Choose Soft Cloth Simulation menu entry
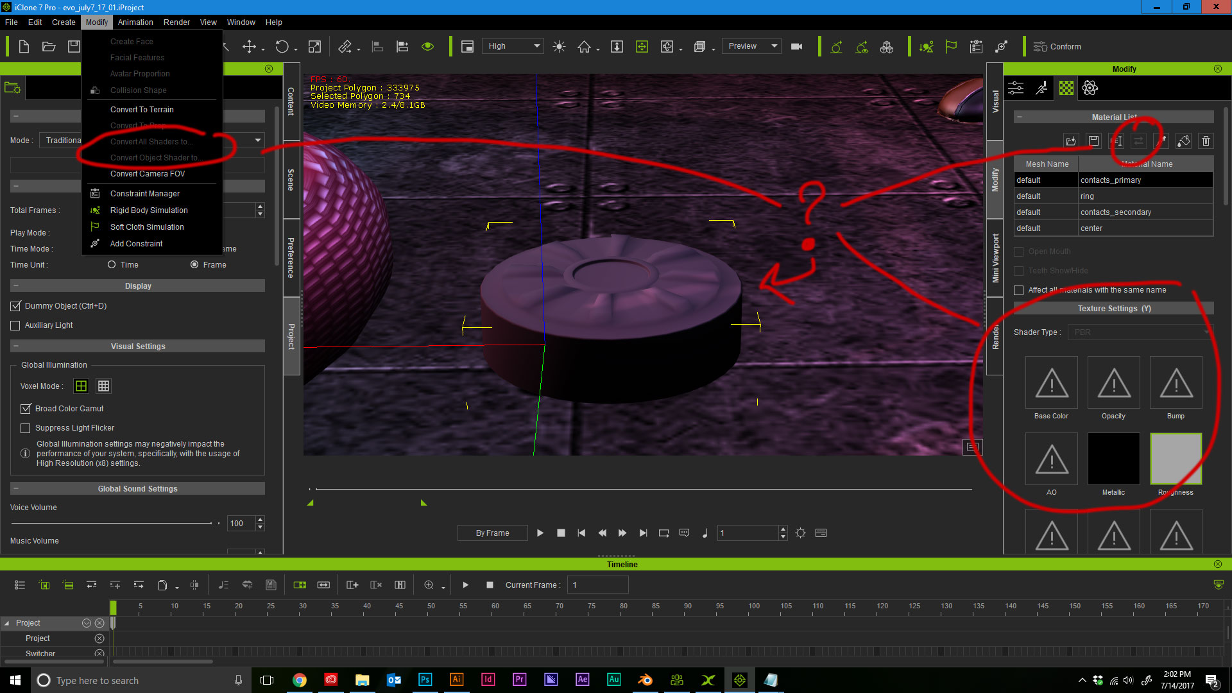Screen dimensions: 1232x693 point(147,227)
